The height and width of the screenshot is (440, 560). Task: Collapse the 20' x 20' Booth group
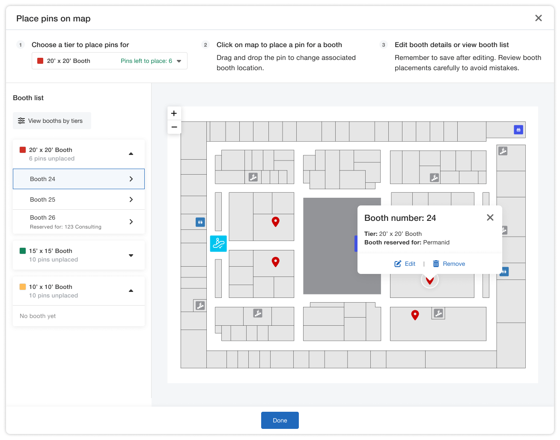pyautogui.click(x=131, y=154)
